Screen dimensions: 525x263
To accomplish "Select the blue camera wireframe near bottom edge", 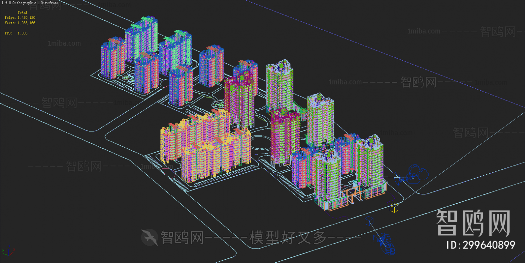I will 384,244.
